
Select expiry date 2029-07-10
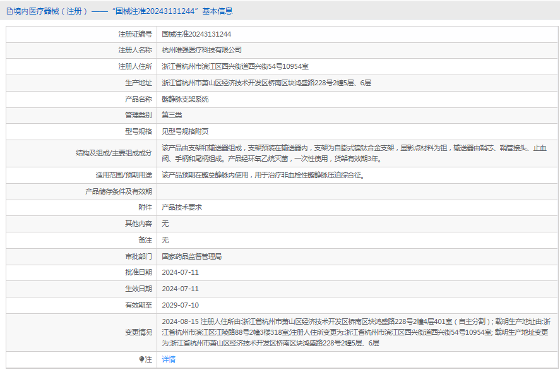point(180,305)
